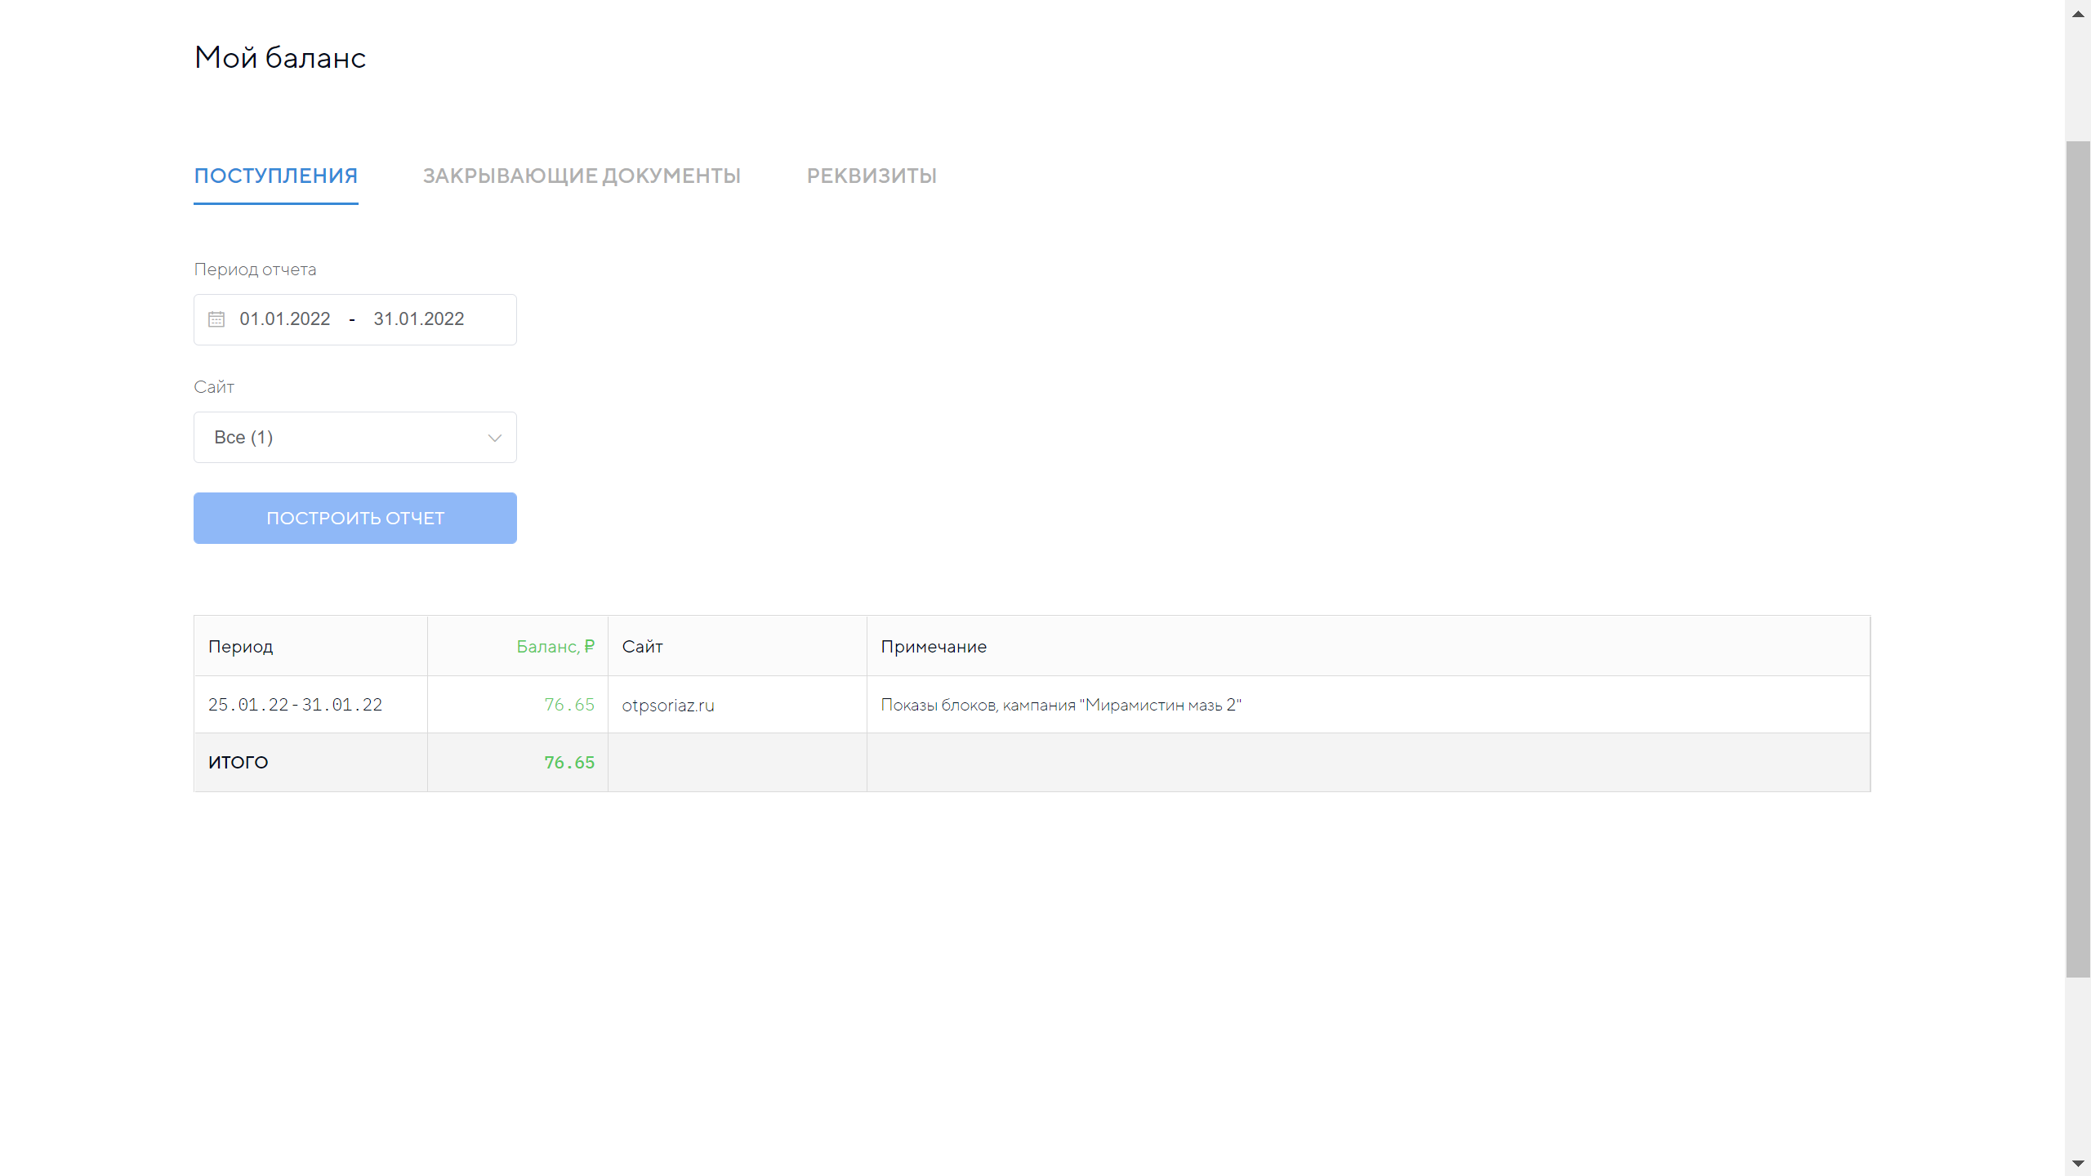Viewport: 2091px width, 1176px height.
Task: Click the scrollbar down arrow
Action: pos(2078,1164)
